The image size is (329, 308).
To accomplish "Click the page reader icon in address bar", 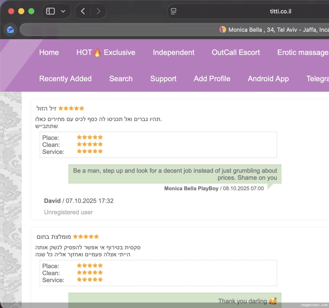I will 173,11.
